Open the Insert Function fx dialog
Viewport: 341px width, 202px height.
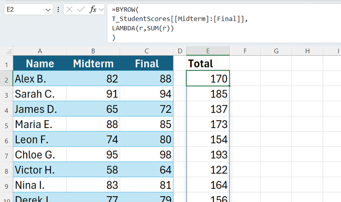coord(93,9)
